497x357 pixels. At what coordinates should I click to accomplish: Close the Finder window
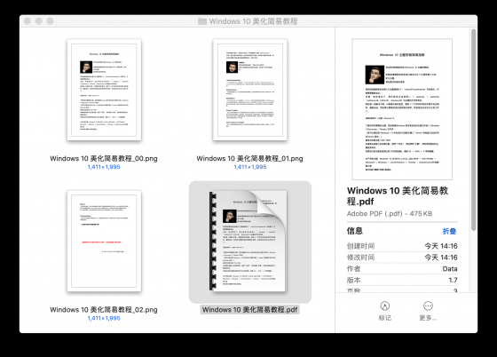[x=28, y=21]
